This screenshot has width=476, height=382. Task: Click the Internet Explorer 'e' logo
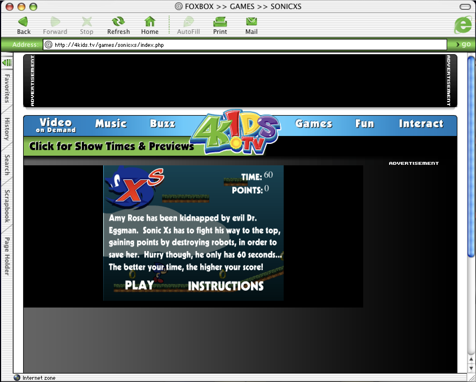click(x=463, y=25)
